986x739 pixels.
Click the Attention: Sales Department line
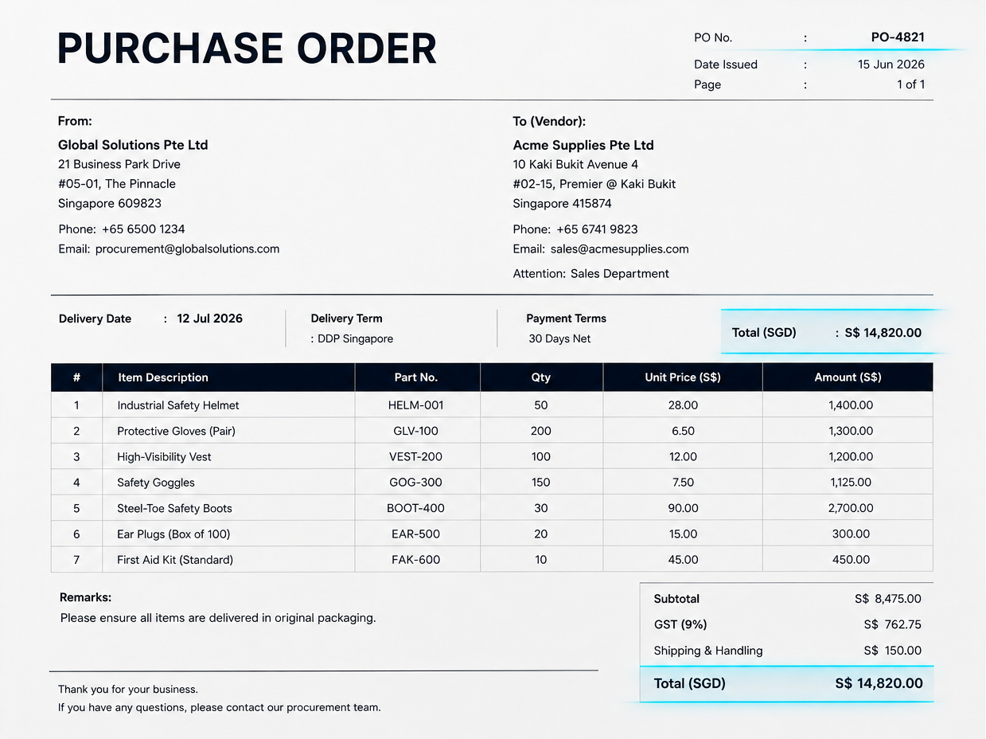591,274
